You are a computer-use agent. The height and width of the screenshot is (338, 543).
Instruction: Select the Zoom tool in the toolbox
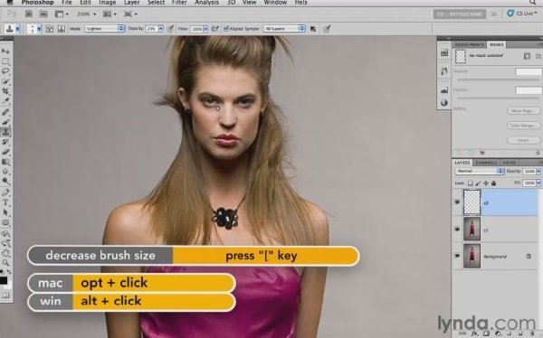pos(5,263)
